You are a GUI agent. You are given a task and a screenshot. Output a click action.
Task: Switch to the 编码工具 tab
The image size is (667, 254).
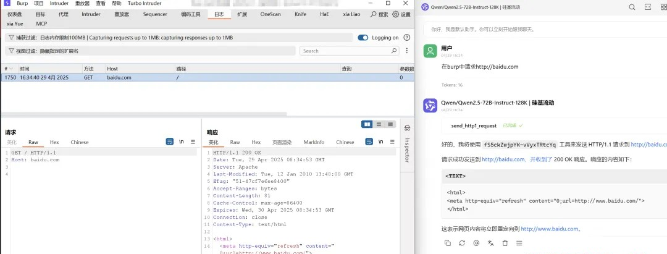[x=191, y=14]
